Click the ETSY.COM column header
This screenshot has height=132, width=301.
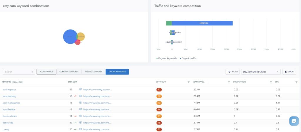pyautogui.click(x=72, y=82)
